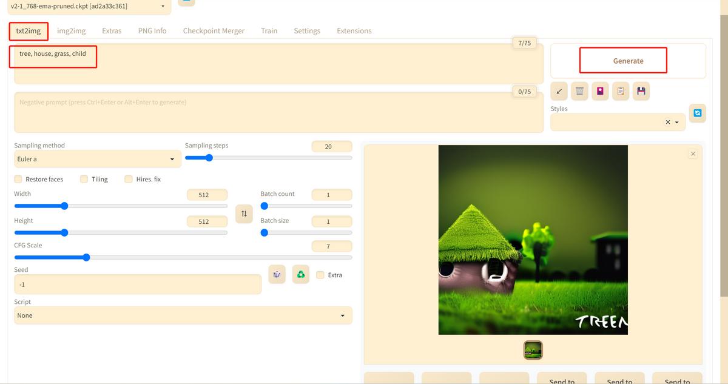This screenshot has width=728, height=384.
Task: Click the prompt field containing tree, house, grass, child
Action: pyautogui.click(x=278, y=64)
